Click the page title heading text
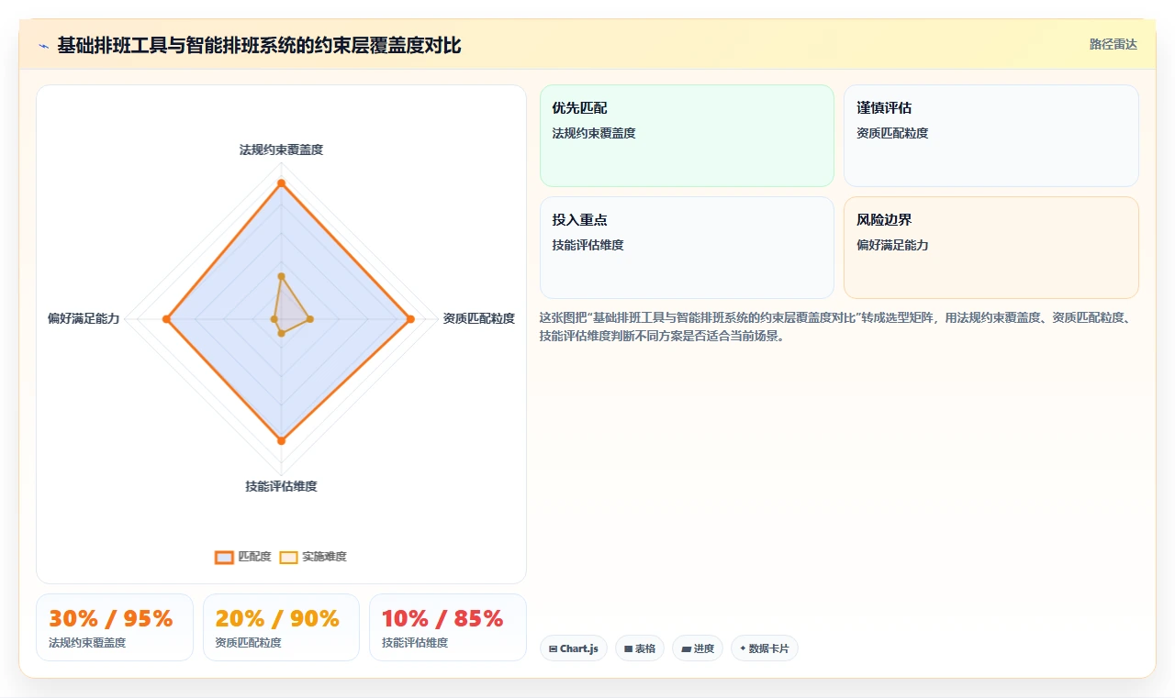1175x698 pixels. click(x=259, y=45)
